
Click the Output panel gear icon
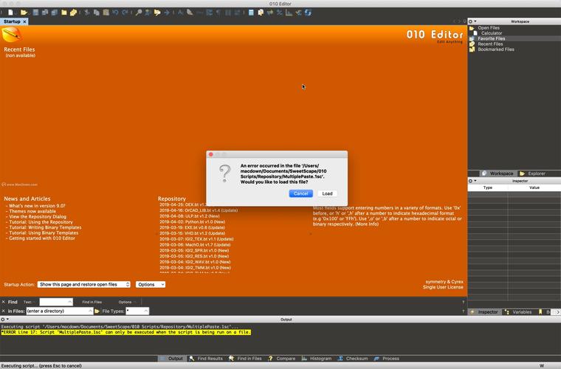click(4, 320)
